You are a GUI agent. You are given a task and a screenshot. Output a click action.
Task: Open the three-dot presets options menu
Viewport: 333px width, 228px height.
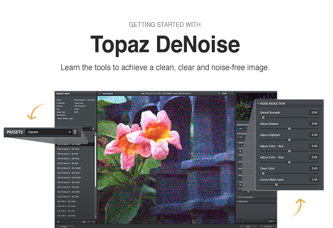(x=75, y=132)
